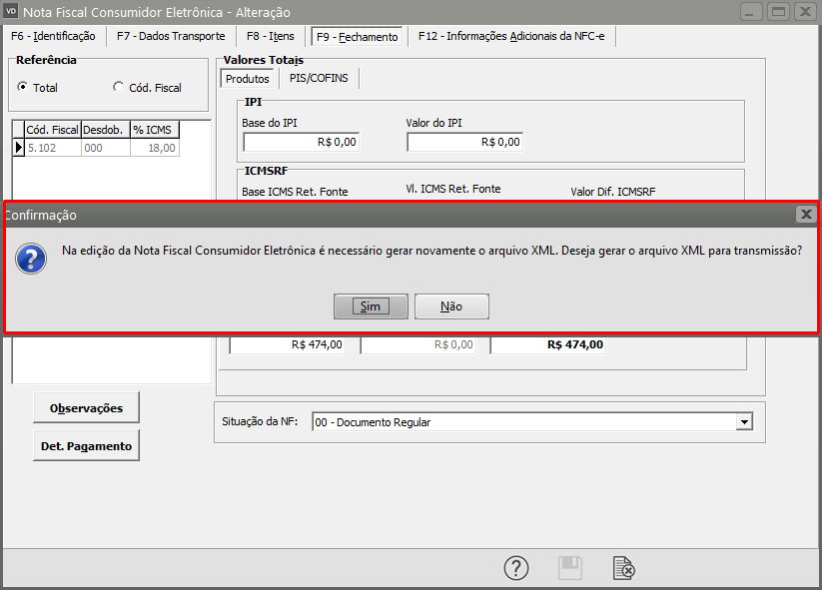Expand the Situação da NF dropdown
Viewport: 822px width, 590px height.
[743, 422]
